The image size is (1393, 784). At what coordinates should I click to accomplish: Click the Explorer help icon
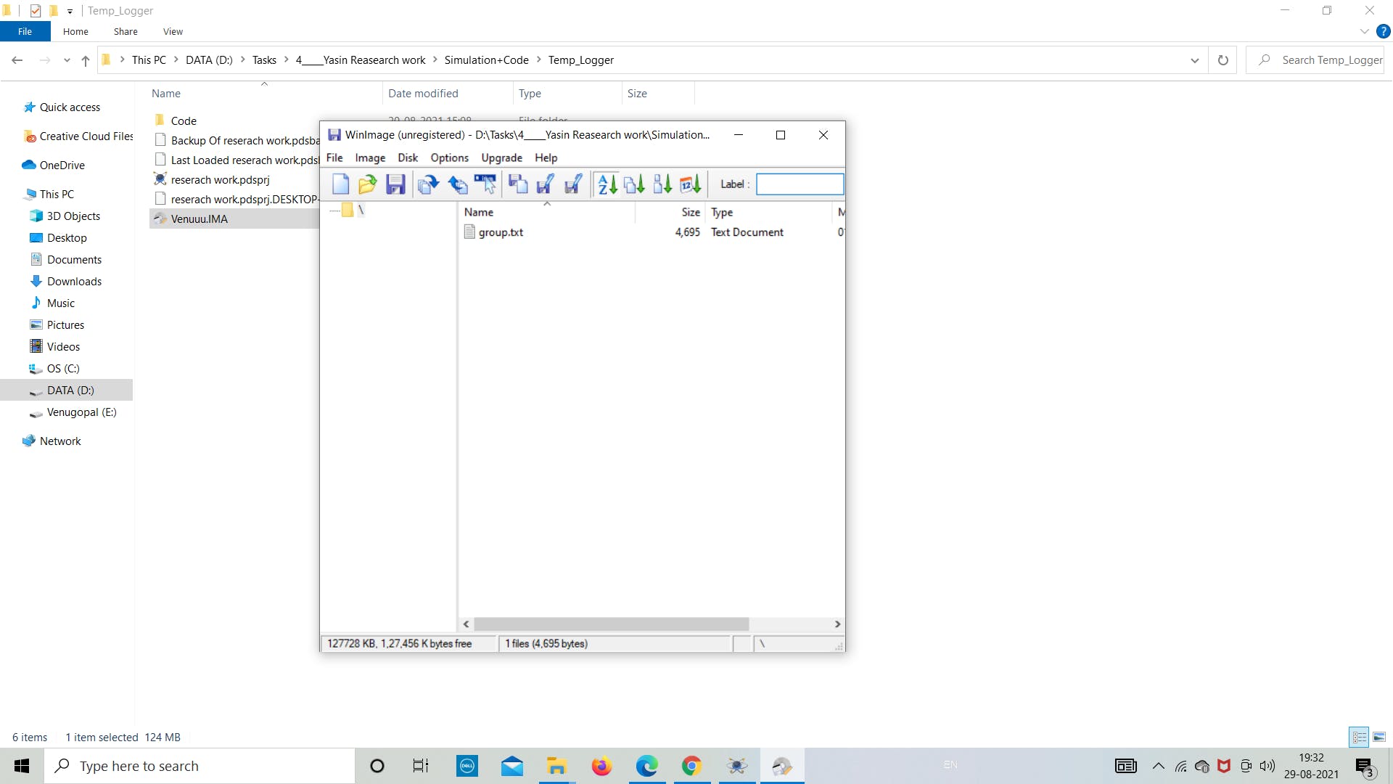point(1384,31)
